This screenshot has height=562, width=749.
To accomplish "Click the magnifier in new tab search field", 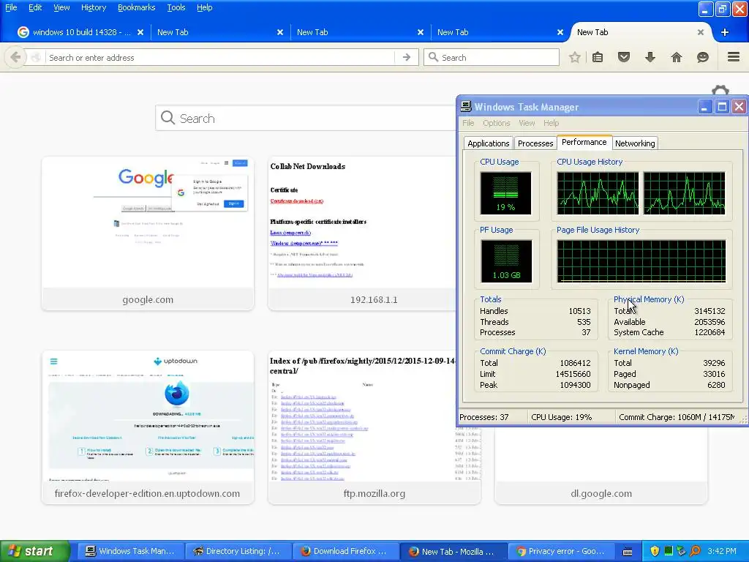I will pyautogui.click(x=168, y=118).
